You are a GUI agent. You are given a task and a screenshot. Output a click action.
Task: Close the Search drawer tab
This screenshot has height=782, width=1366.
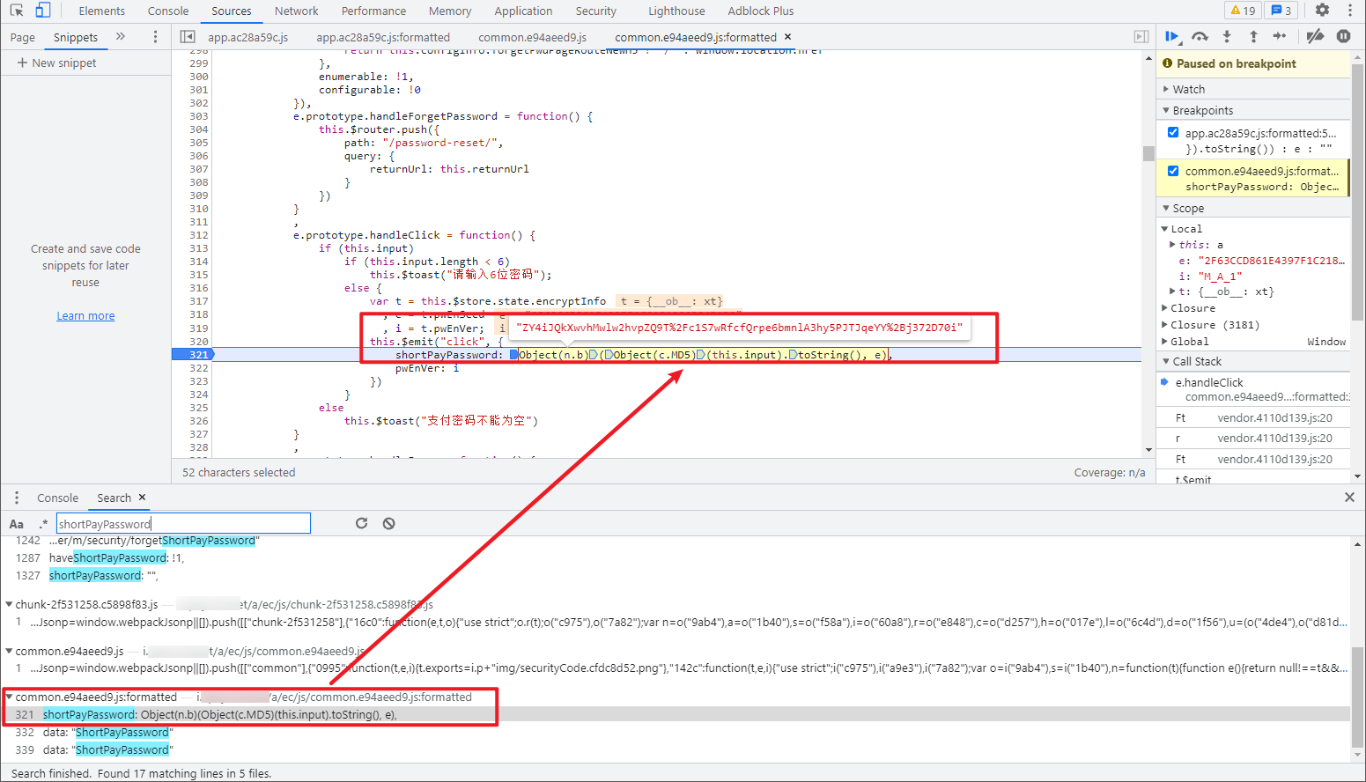pyautogui.click(x=142, y=498)
